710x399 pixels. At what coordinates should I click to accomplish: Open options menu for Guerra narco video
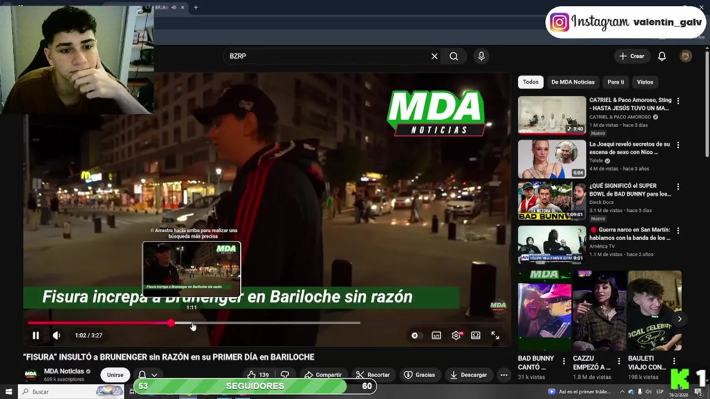tap(678, 230)
